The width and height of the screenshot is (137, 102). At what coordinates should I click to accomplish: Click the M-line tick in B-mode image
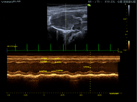tap(66, 19)
